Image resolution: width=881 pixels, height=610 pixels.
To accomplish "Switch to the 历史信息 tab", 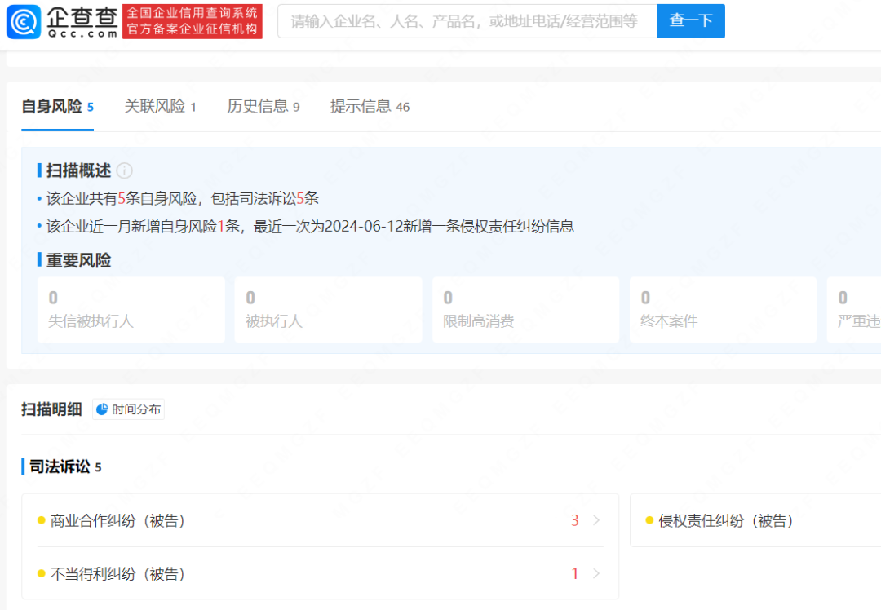I will tap(263, 107).
